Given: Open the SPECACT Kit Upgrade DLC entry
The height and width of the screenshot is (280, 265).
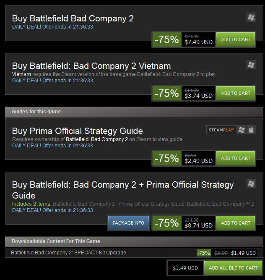Looking at the screenshot, I should (68, 252).
